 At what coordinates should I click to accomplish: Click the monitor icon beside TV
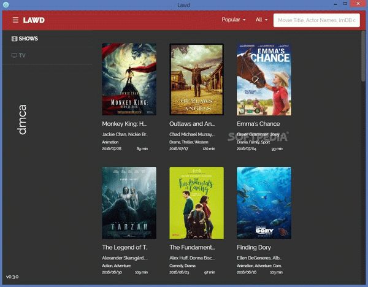(14, 56)
